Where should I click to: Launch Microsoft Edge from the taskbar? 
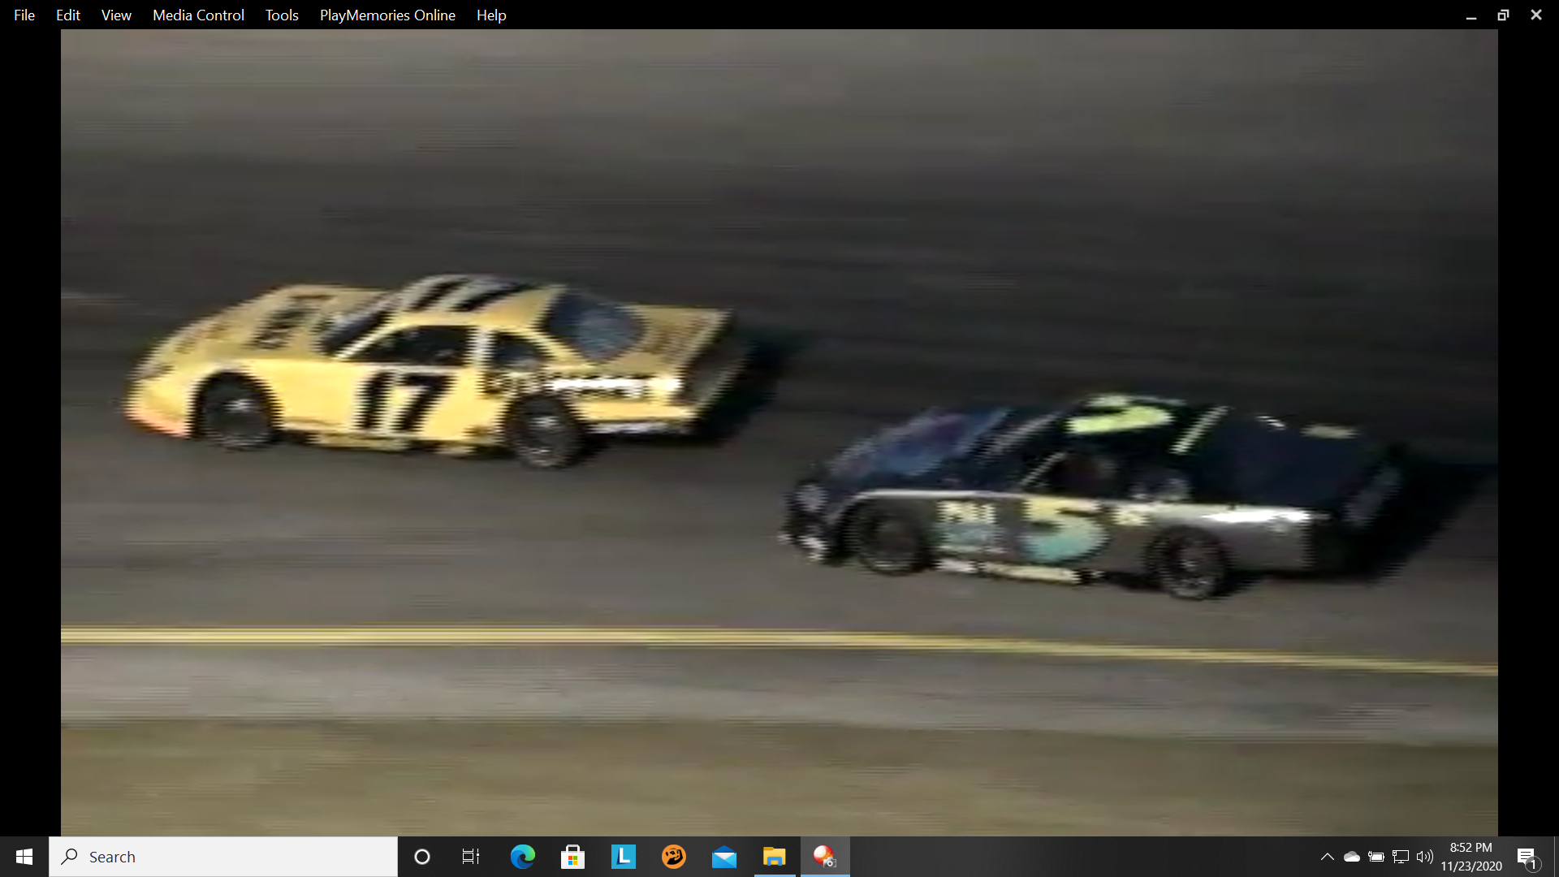tap(522, 857)
